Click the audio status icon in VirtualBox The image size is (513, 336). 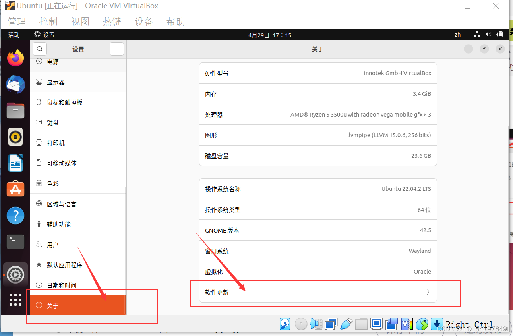(316, 324)
